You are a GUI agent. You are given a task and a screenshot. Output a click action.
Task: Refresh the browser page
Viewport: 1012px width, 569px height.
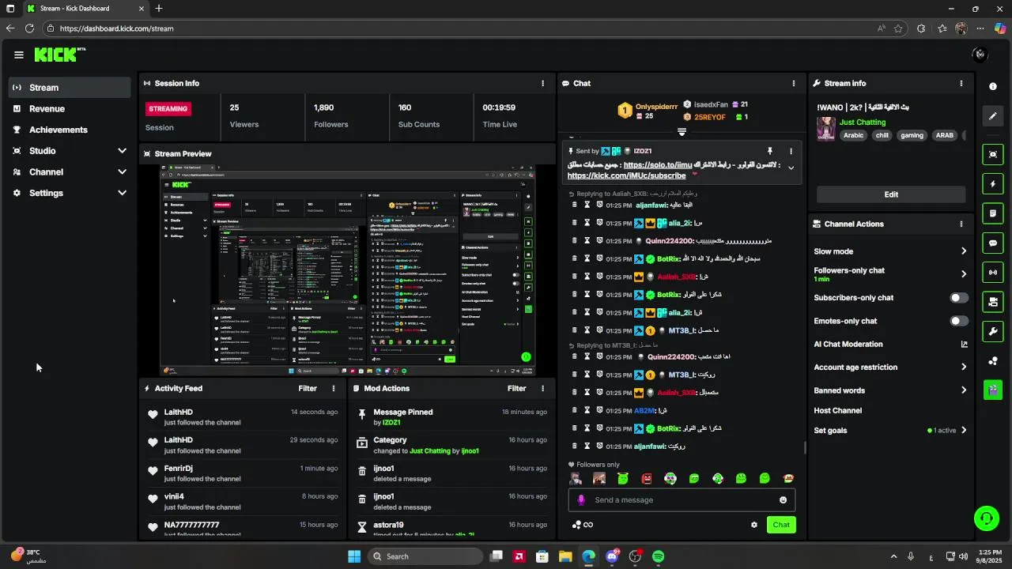coord(29,28)
